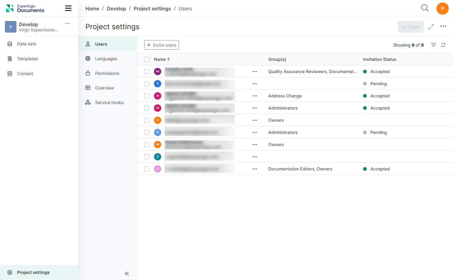453x280 pixels.
Task: Open the search magnifier icon
Action: [425, 8]
